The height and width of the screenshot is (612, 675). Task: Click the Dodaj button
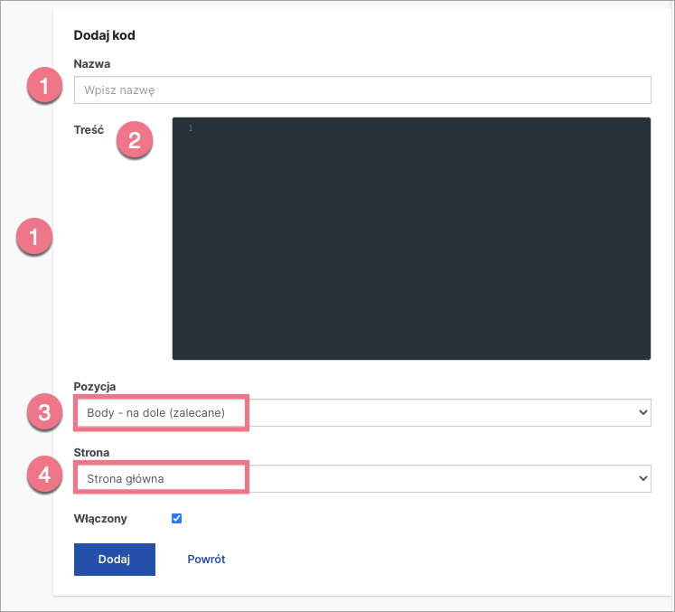tap(115, 559)
